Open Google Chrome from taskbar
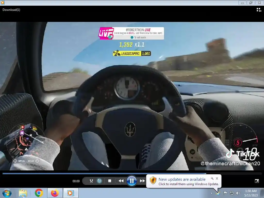This screenshot has width=264, height=198. click(x=39, y=193)
